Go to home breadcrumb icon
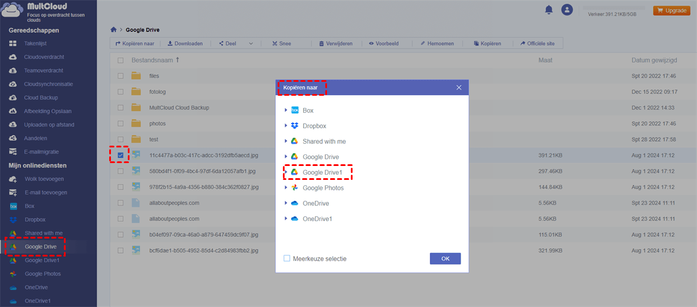This screenshot has height=307, width=697. [114, 30]
